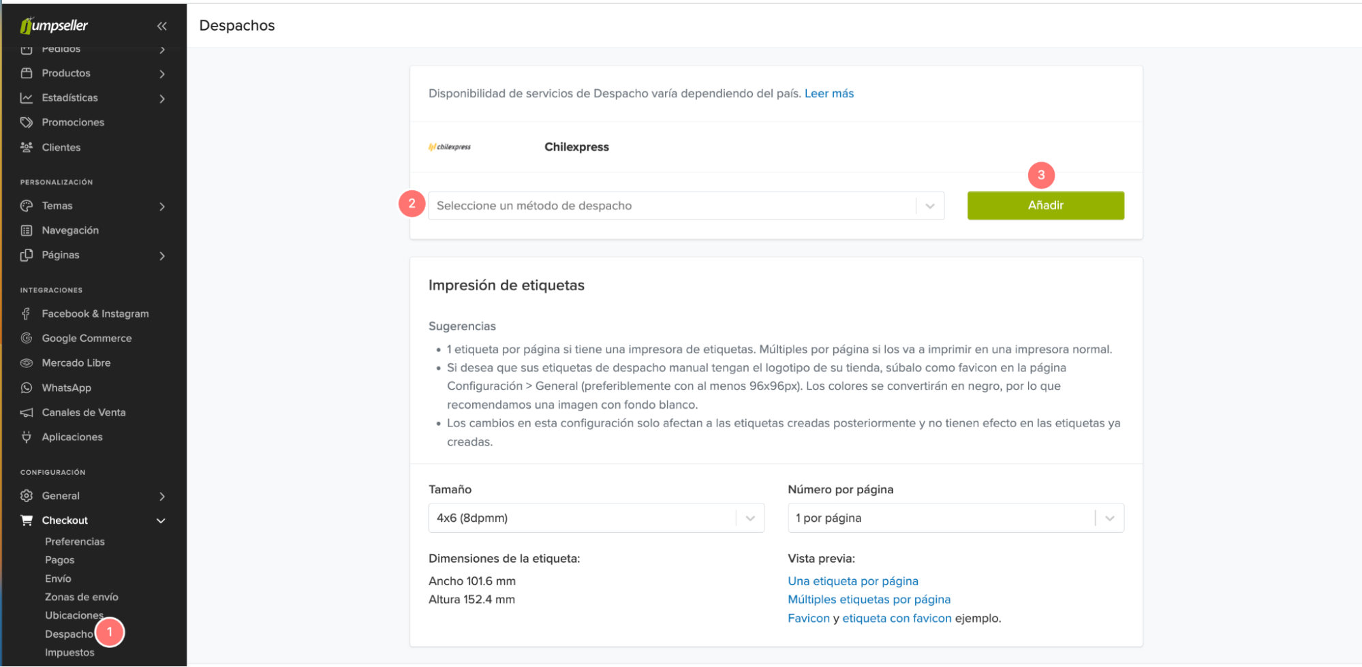Screen dimensions: 1362x667
Task: Click the Clientes people icon
Action: point(27,147)
